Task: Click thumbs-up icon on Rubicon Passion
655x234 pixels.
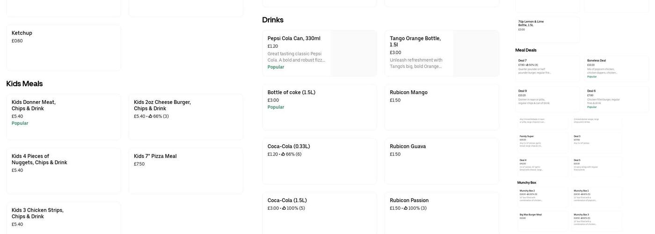Action: (x=406, y=208)
